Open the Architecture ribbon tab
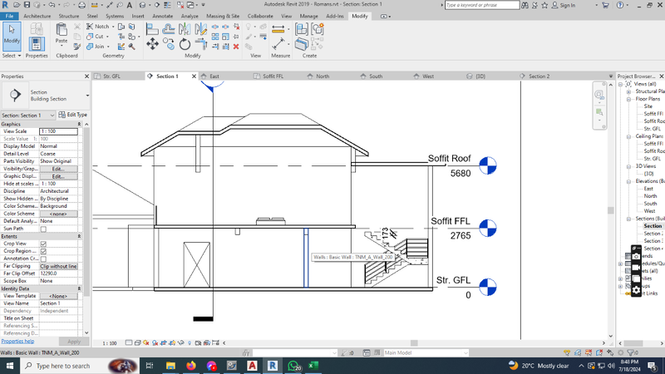This screenshot has height=374, width=665. coord(37,16)
